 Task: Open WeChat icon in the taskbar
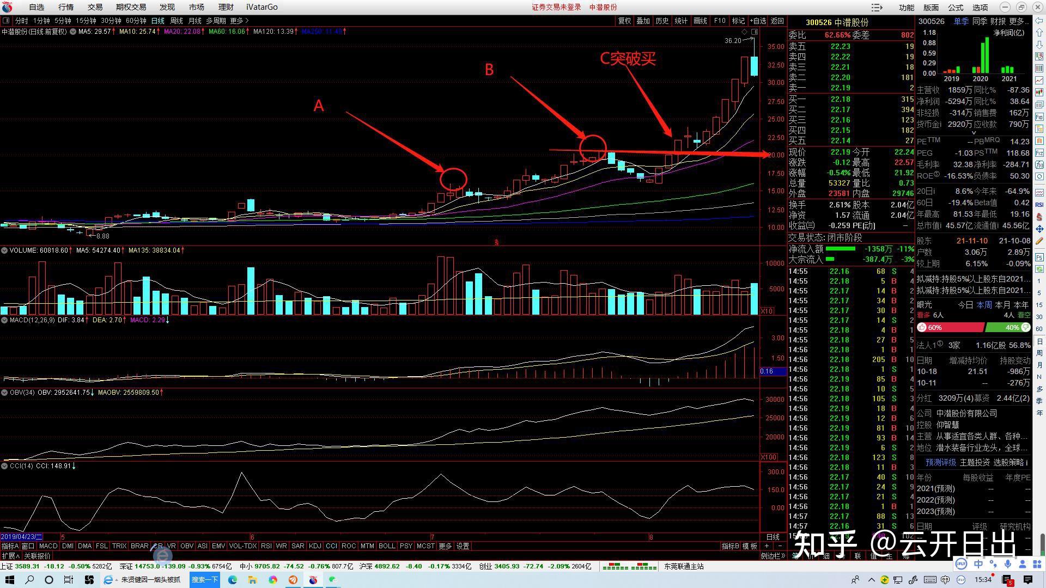tap(333, 580)
